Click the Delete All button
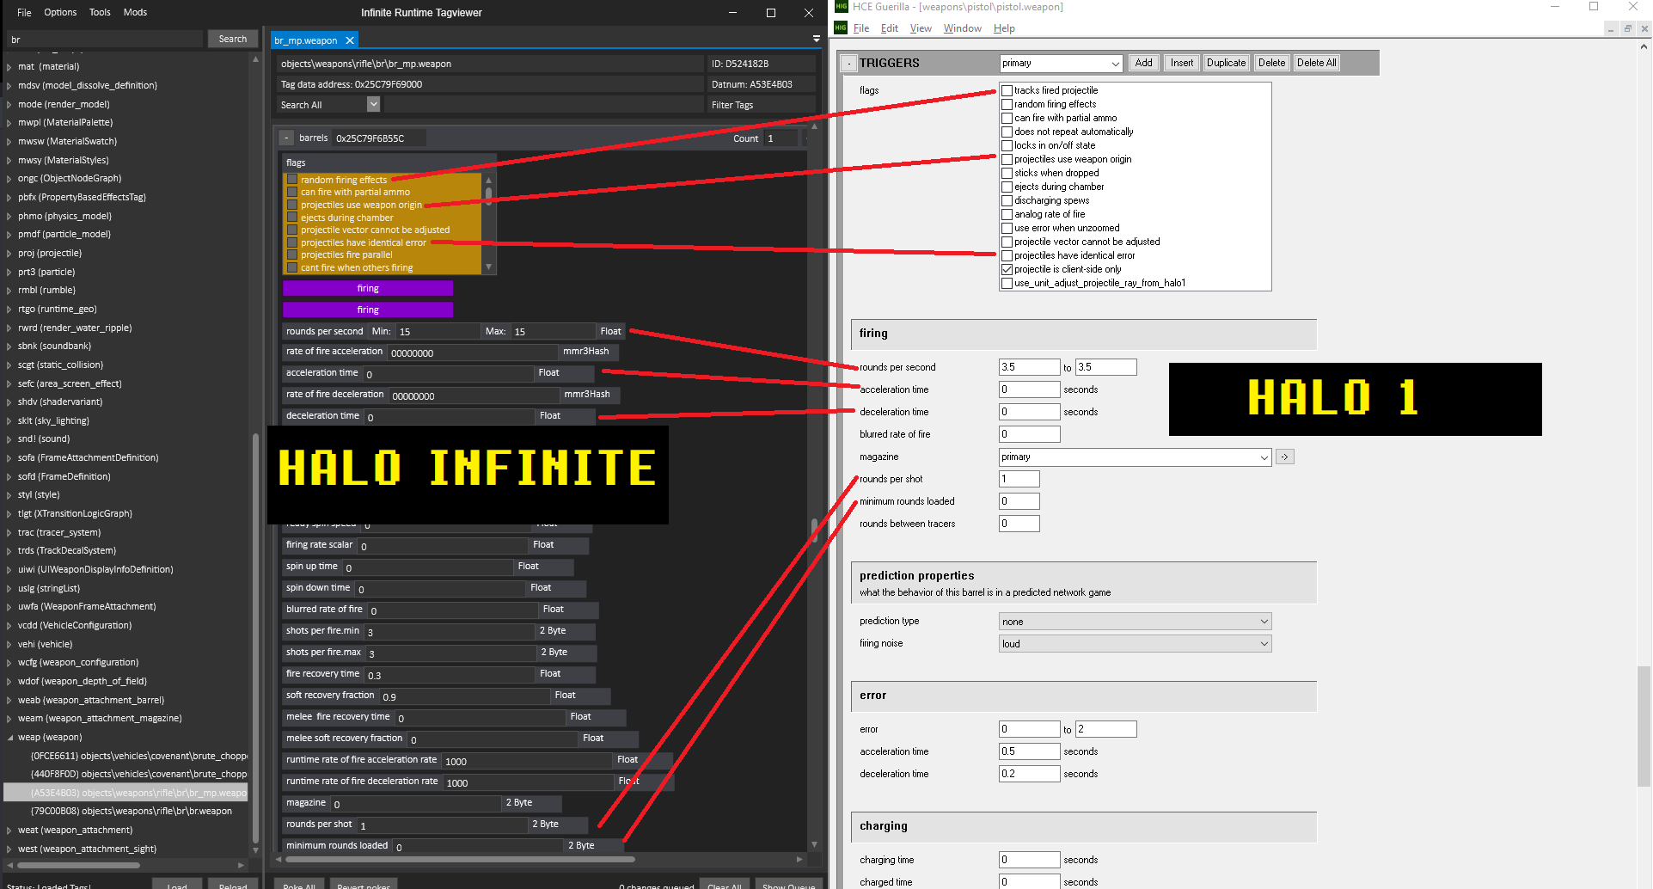This screenshot has height=889, width=1653. 1316,64
